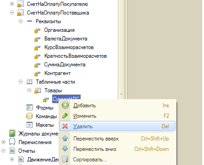Select the КратностьВзаиморасчетов attribute
Screen dimensions: 204x165
click(76, 56)
